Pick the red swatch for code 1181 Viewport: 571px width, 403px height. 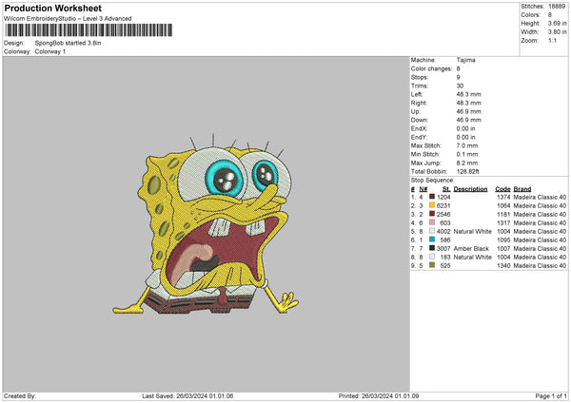coord(433,213)
